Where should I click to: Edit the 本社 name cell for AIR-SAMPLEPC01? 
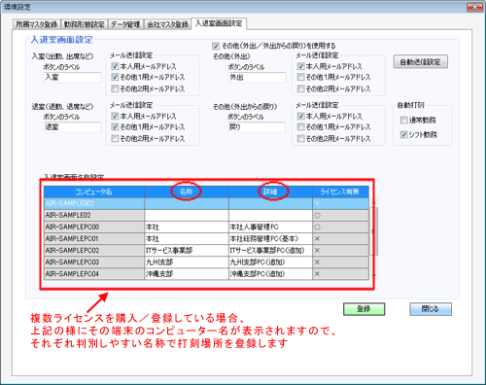pyautogui.click(x=187, y=239)
